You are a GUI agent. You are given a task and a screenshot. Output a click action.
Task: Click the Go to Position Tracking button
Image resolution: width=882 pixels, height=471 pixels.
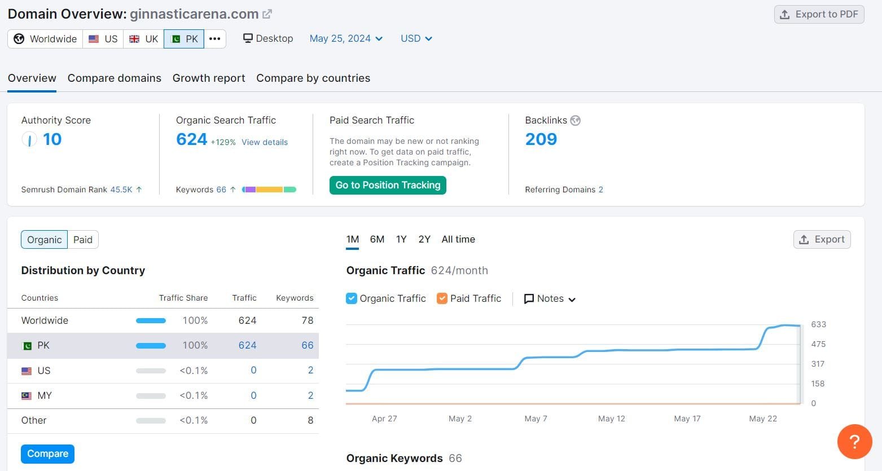point(388,185)
